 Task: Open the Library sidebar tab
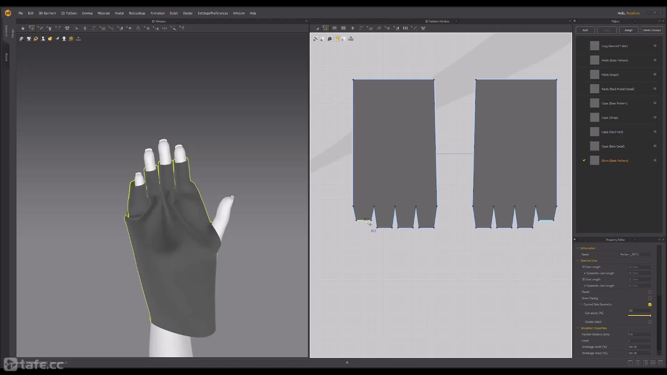[x=13, y=33]
